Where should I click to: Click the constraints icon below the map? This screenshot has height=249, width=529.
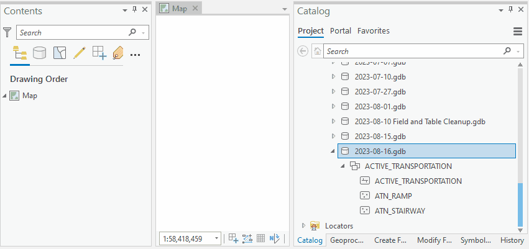pyautogui.click(x=247, y=238)
